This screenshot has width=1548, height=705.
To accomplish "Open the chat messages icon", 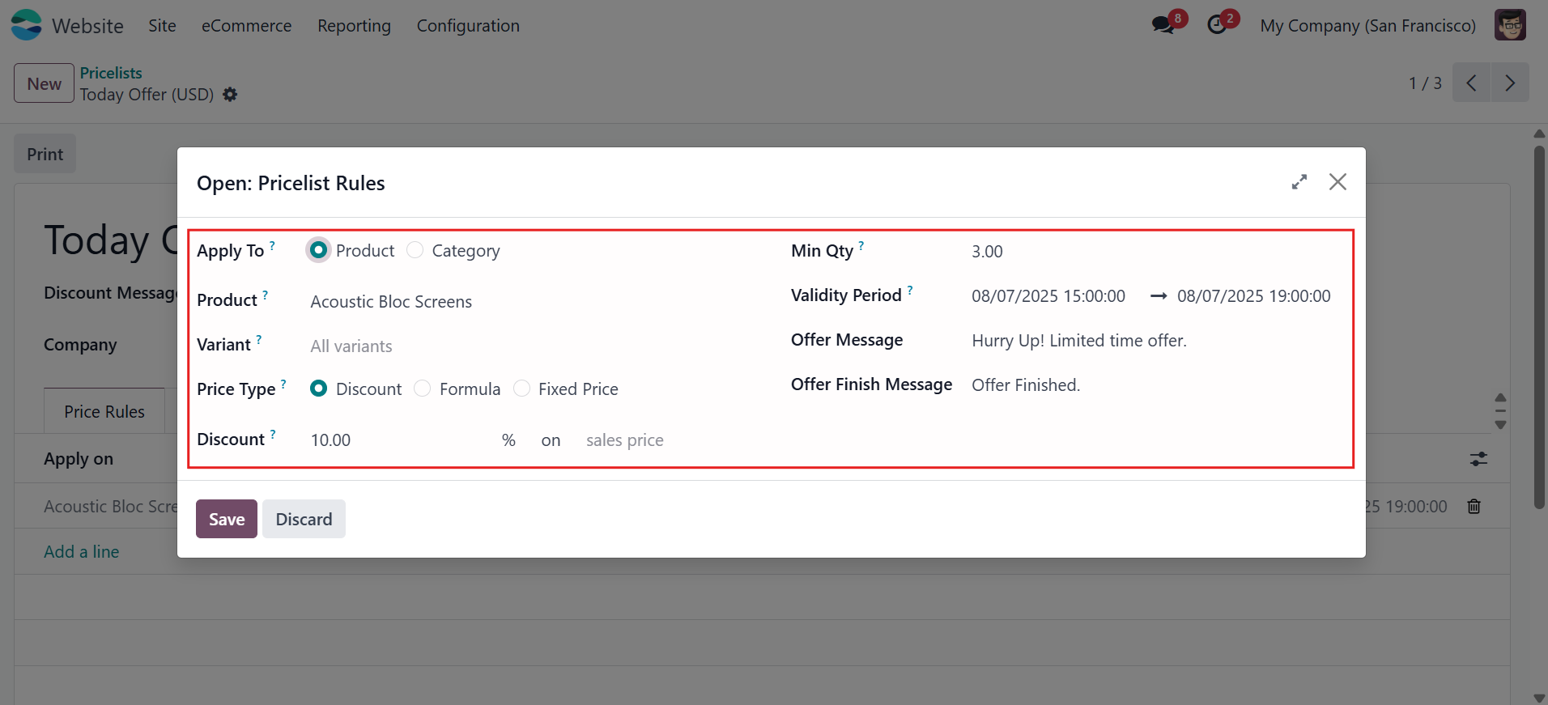I will (1163, 25).
